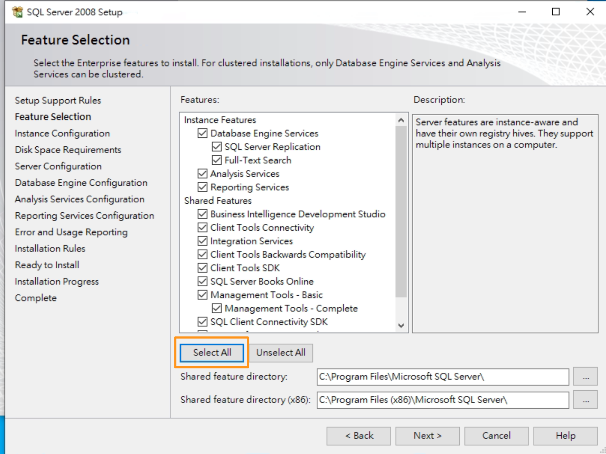Open Database Engine Configuration step
Screen dimensions: 606x454
tap(81, 183)
